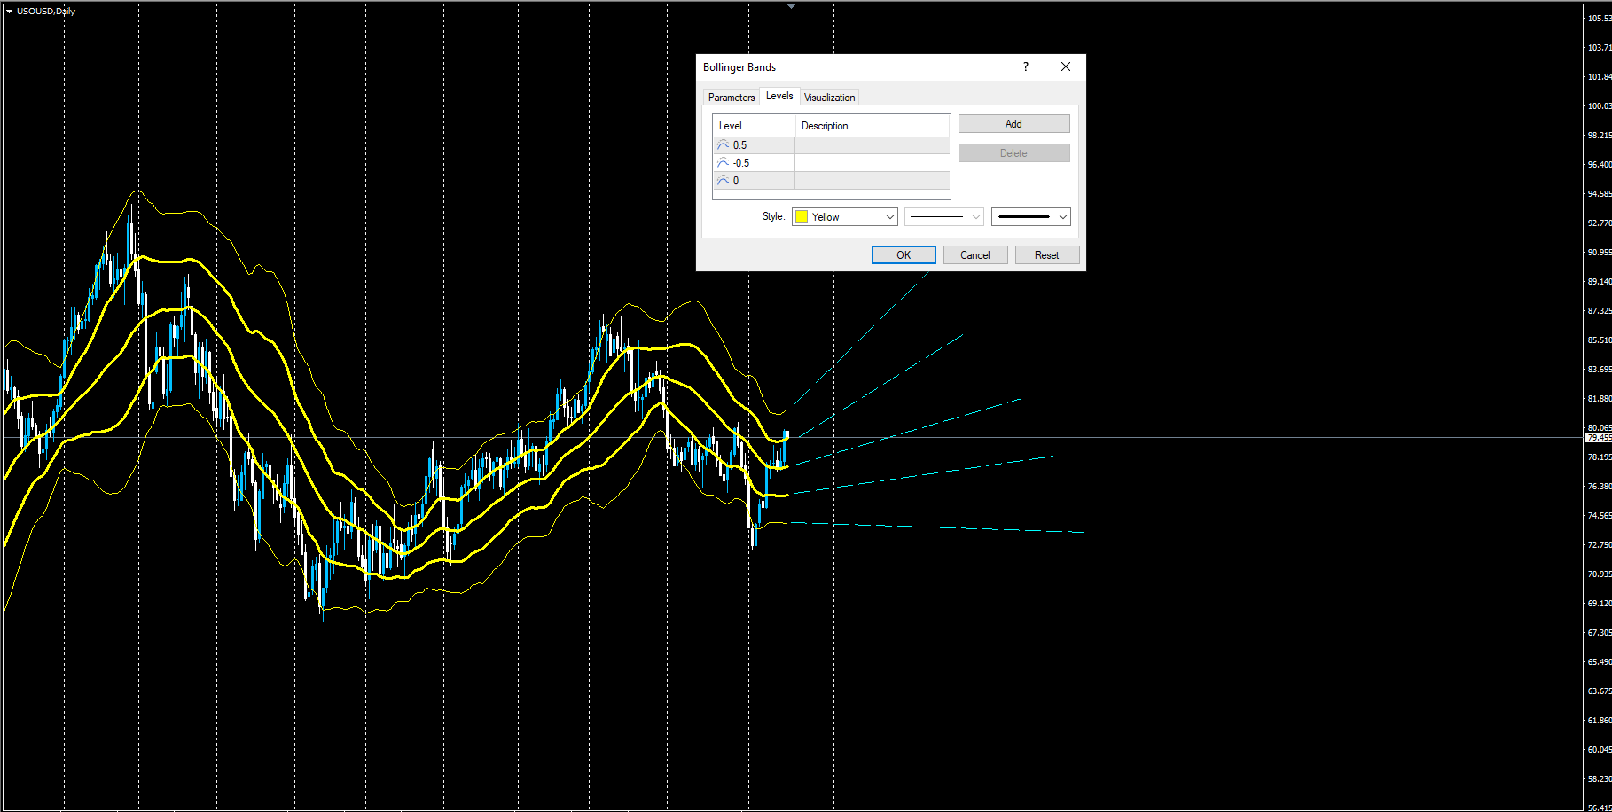Click the chart shift marker at chart top
This screenshot has height=812, width=1612.
[x=791, y=6]
